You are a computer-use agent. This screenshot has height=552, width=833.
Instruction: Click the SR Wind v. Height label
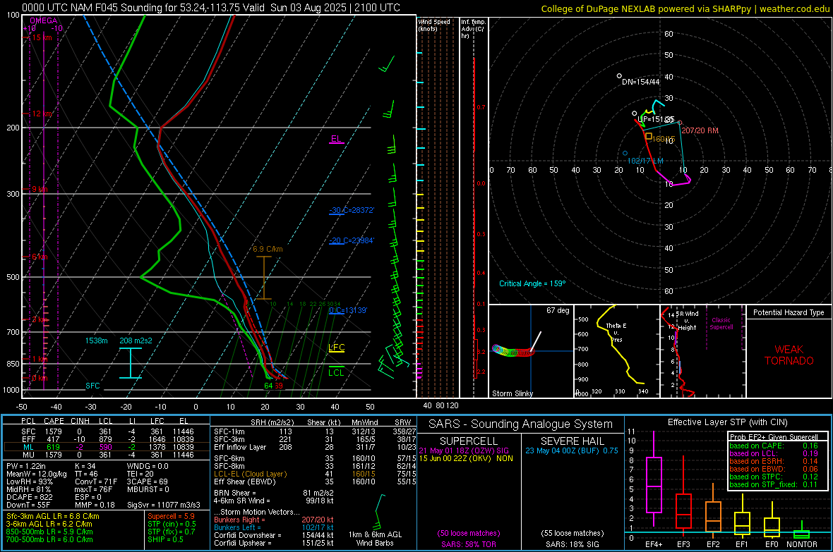[687, 321]
